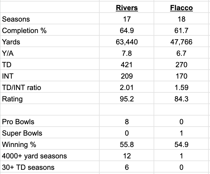Select the Seasons row label cell
The image size is (210, 174).
16,19
